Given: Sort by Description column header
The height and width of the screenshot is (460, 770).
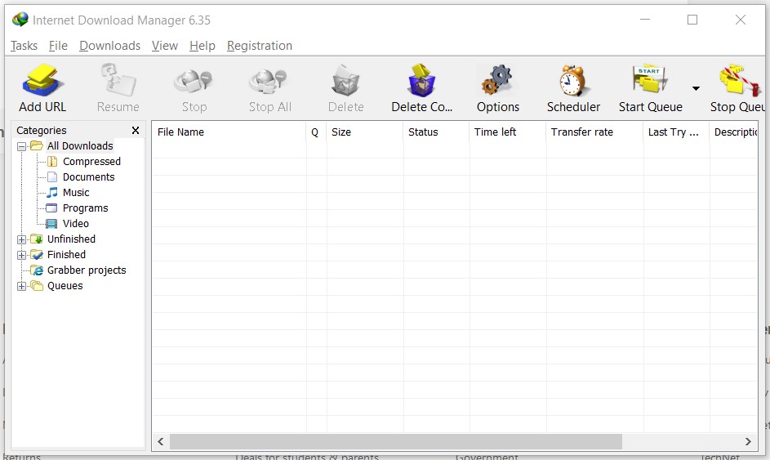Looking at the screenshot, I should (x=733, y=132).
